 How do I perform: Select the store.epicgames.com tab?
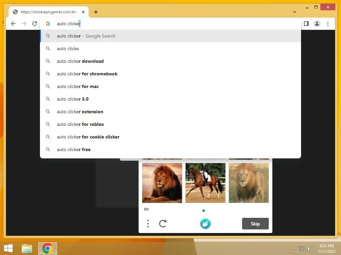49,12
